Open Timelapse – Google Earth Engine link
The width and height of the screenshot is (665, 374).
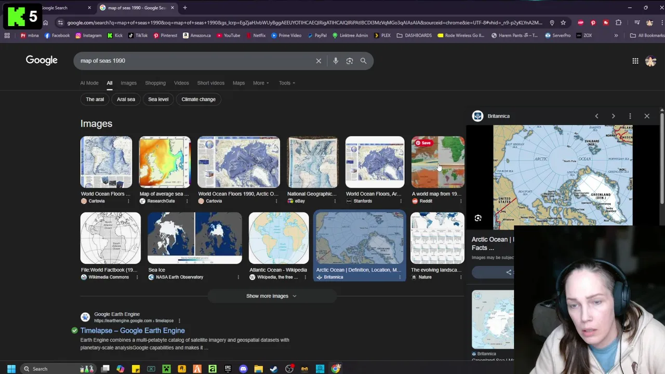coord(132,330)
